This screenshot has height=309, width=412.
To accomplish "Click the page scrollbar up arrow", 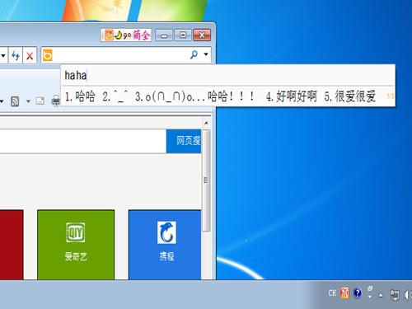I will (x=206, y=123).
